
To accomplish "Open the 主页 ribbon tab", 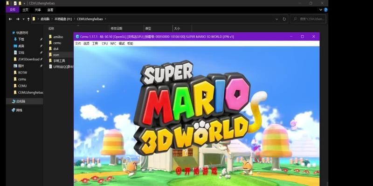I will [x=25, y=10].
